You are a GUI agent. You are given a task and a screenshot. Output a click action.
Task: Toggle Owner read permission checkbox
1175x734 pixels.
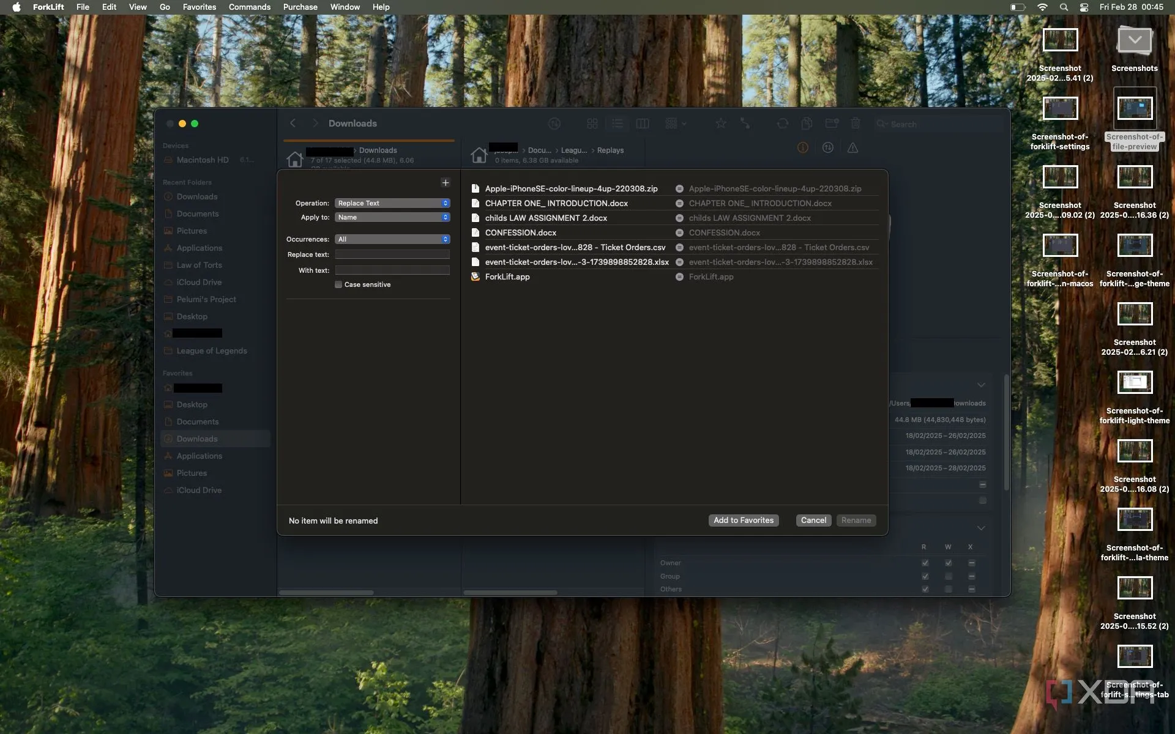[x=925, y=563]
